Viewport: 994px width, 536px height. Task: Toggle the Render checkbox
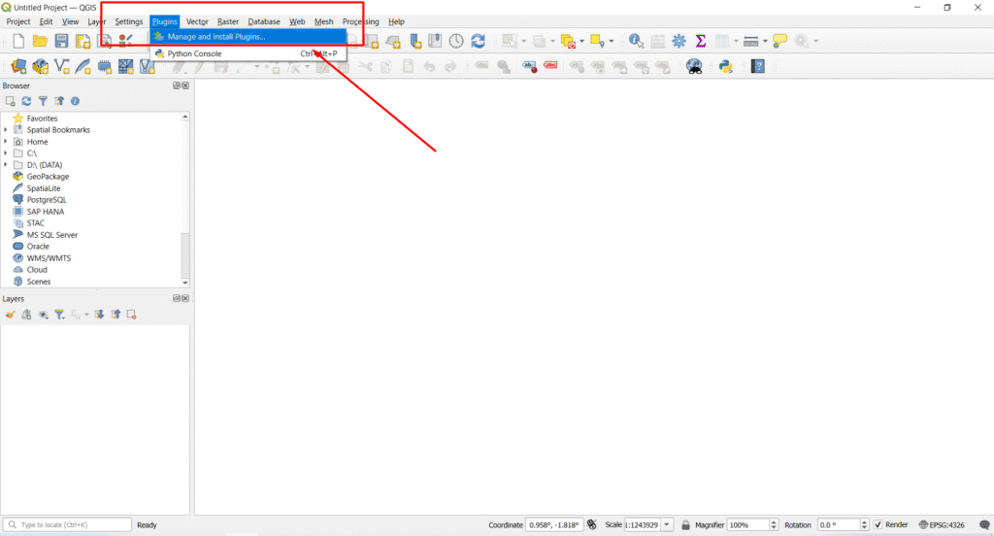click(x=878, y=524)
